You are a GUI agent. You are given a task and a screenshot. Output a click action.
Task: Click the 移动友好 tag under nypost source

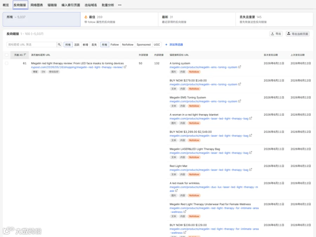coord(54,72)
